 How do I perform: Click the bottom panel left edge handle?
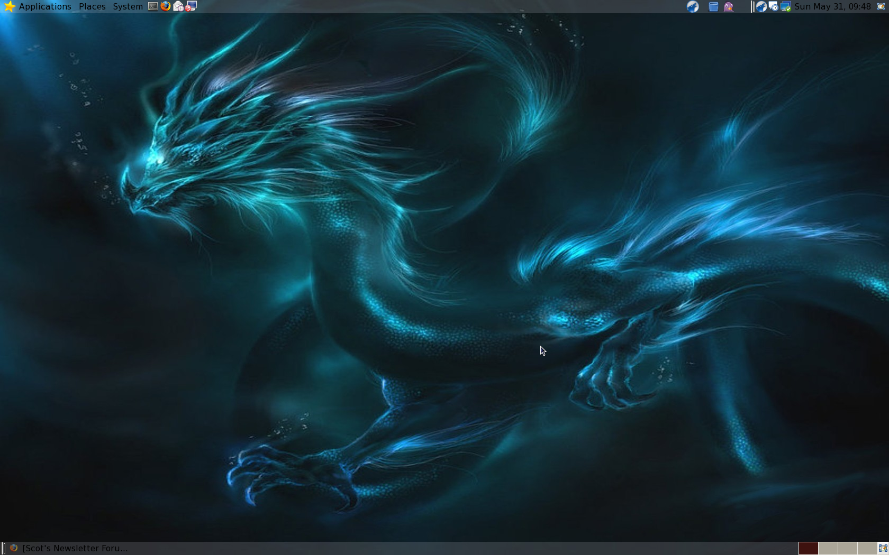[x=3, y=548]
